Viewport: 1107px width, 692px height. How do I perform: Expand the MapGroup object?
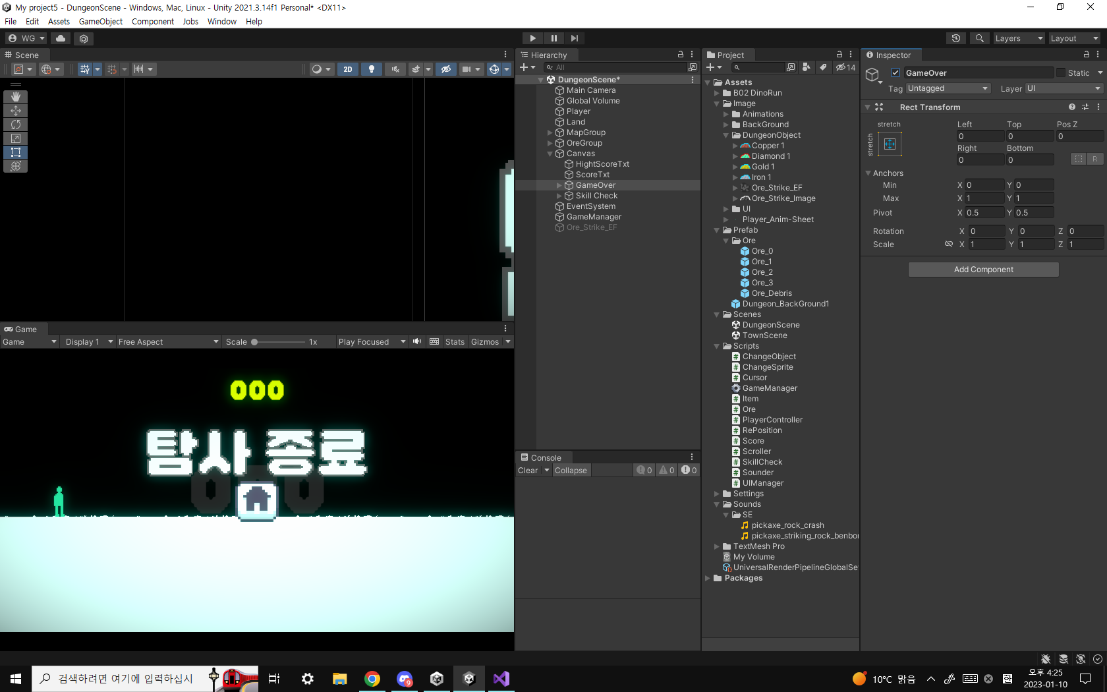(550, 132)
